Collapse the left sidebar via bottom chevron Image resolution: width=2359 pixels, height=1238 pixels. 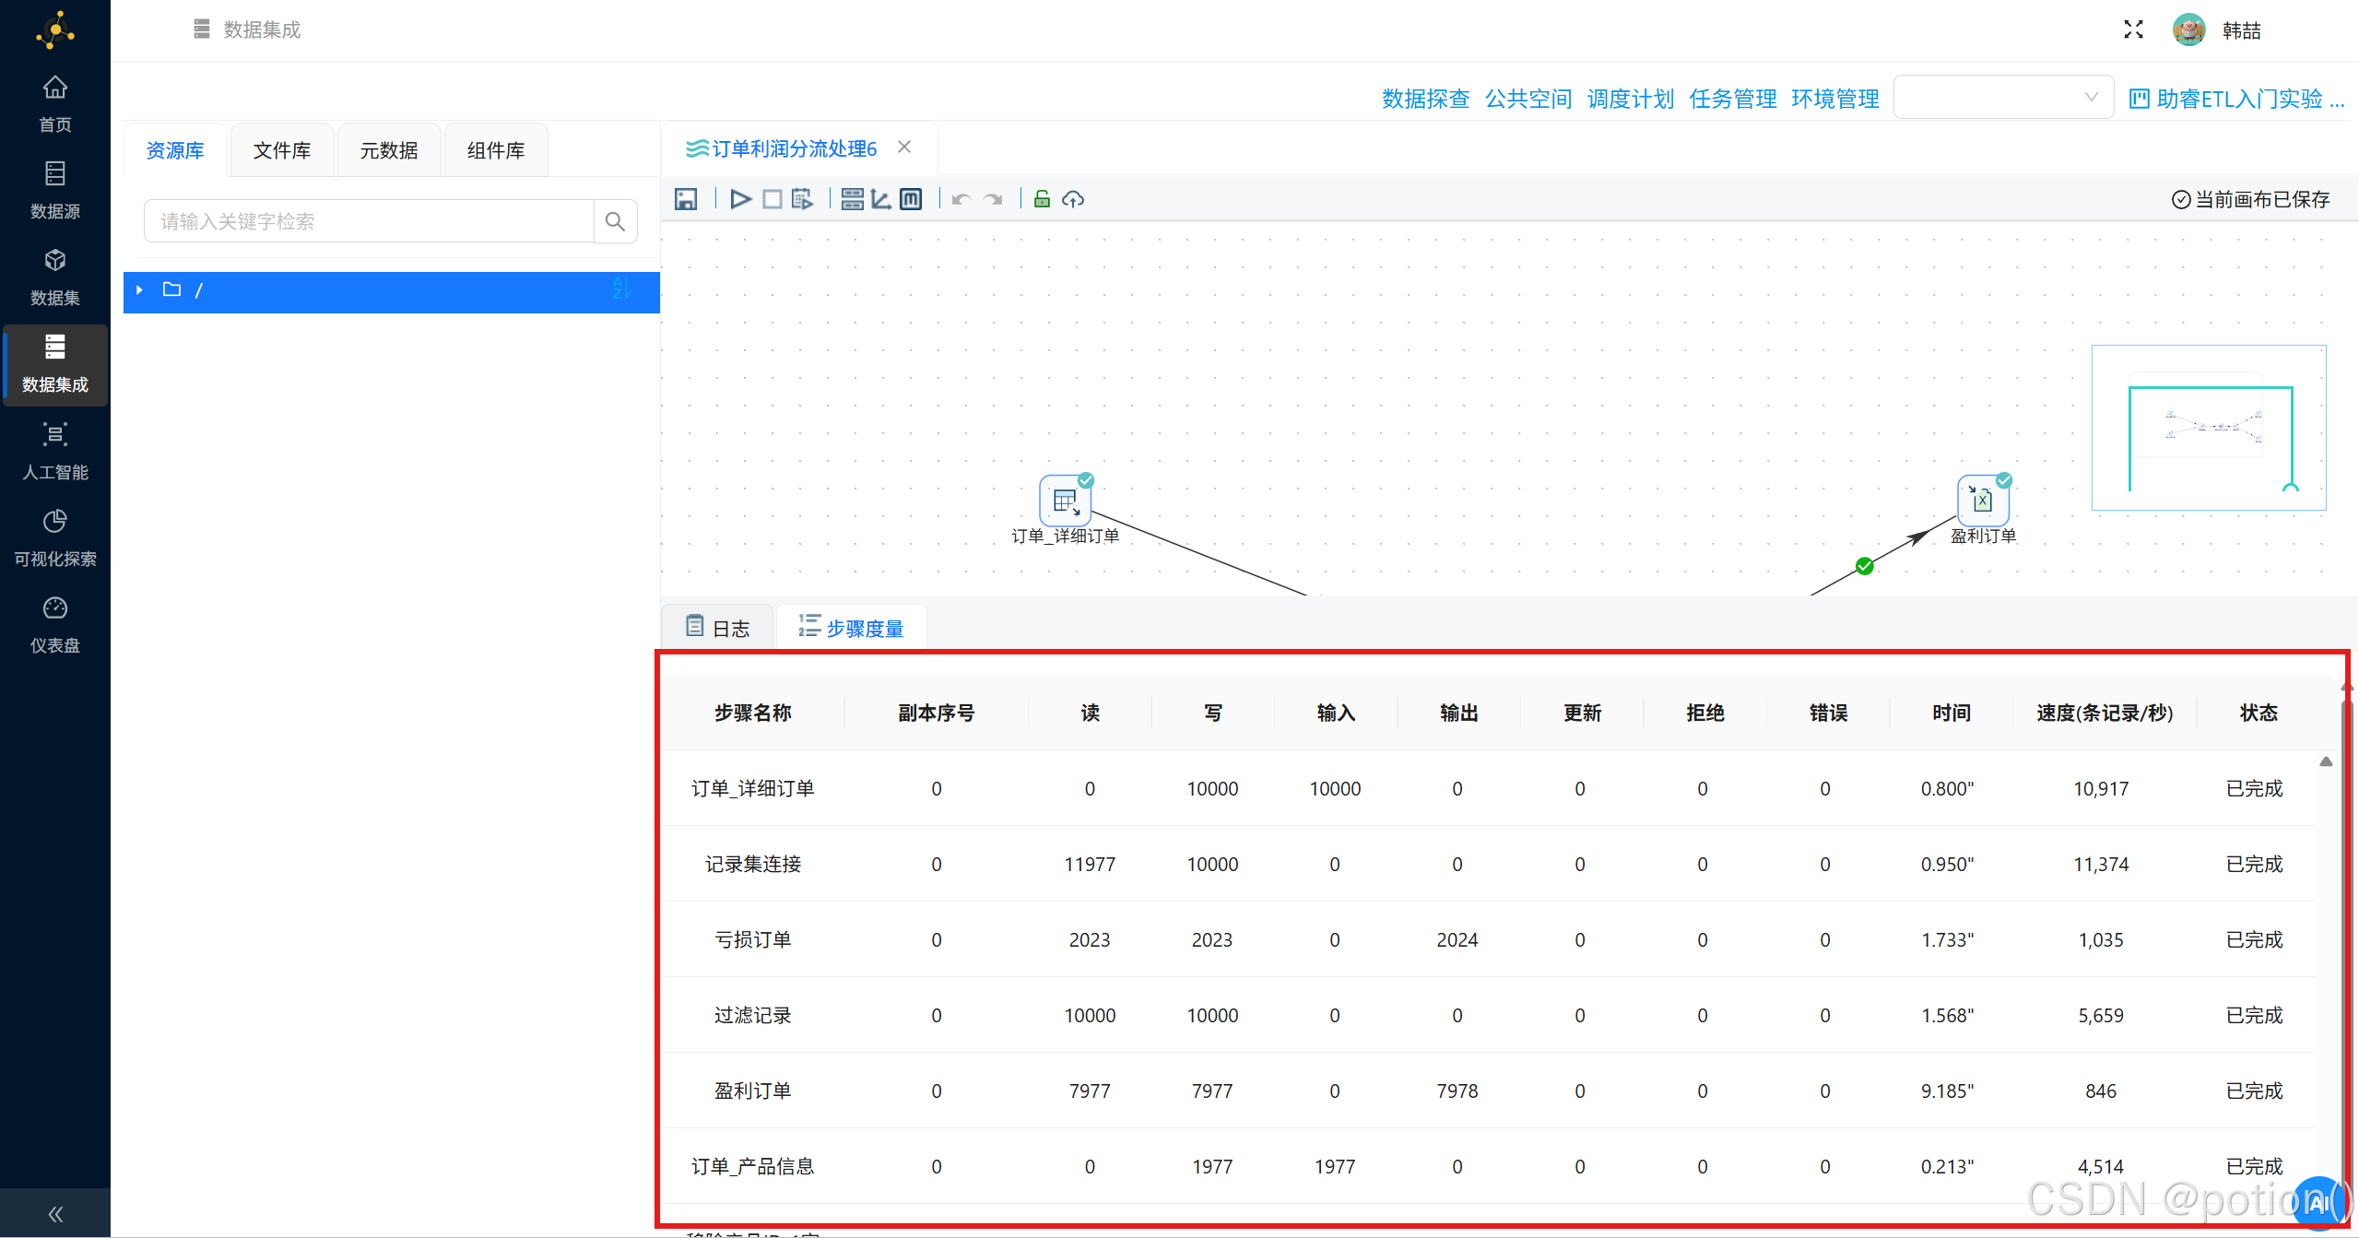click(54, 1213)
